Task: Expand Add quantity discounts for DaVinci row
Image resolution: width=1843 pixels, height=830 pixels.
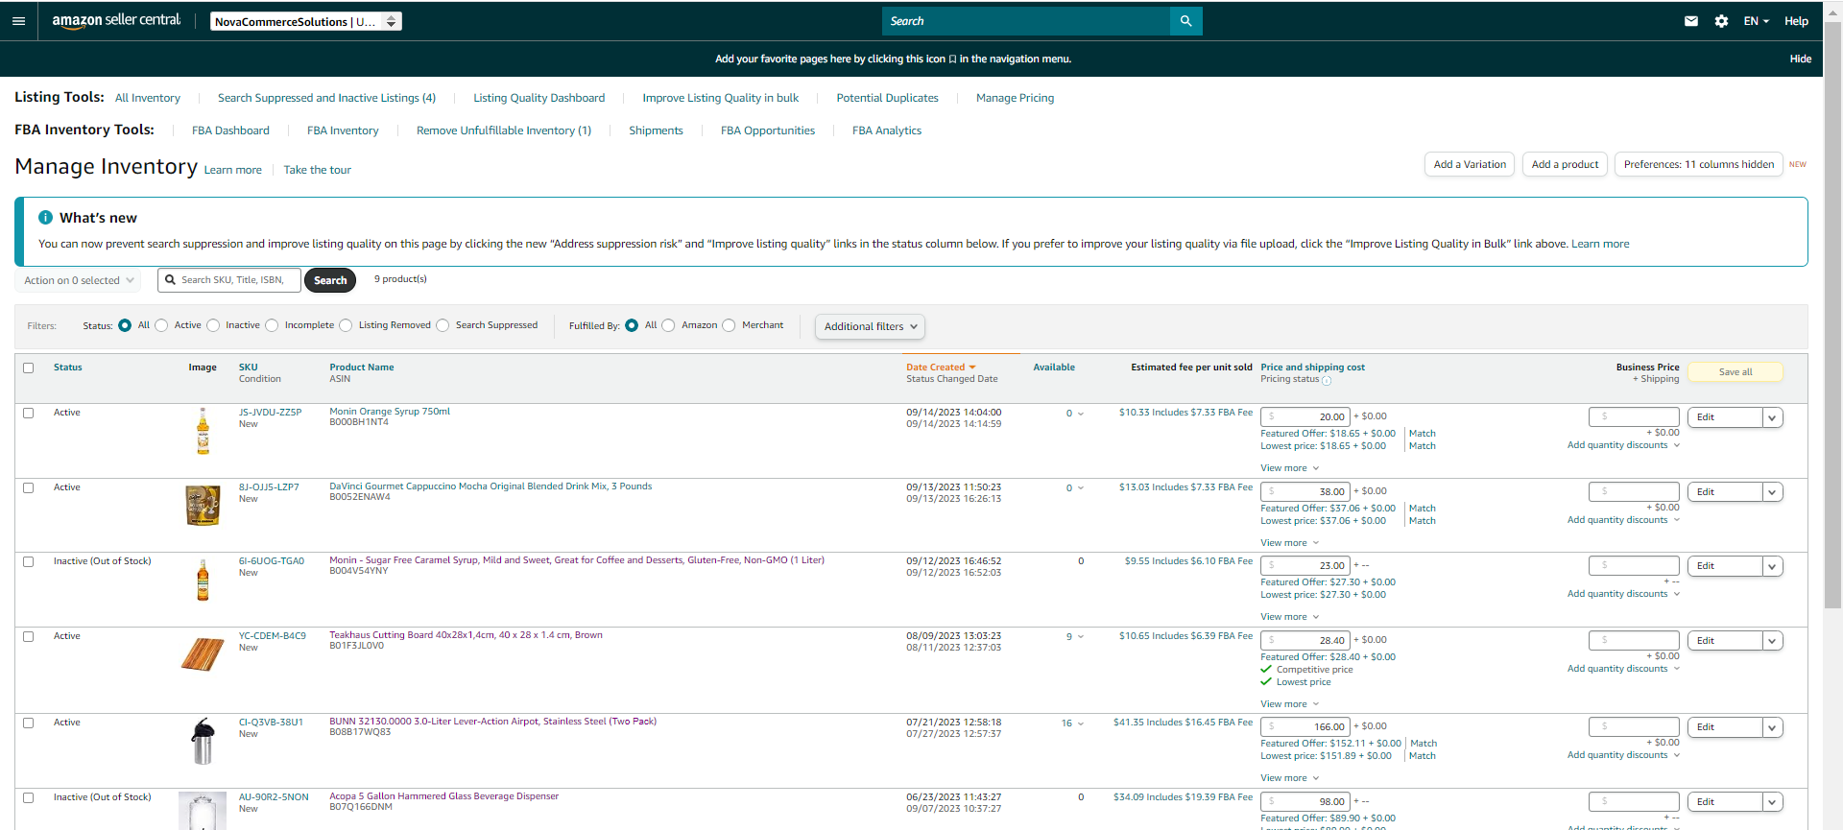Action: point(1623,520)
